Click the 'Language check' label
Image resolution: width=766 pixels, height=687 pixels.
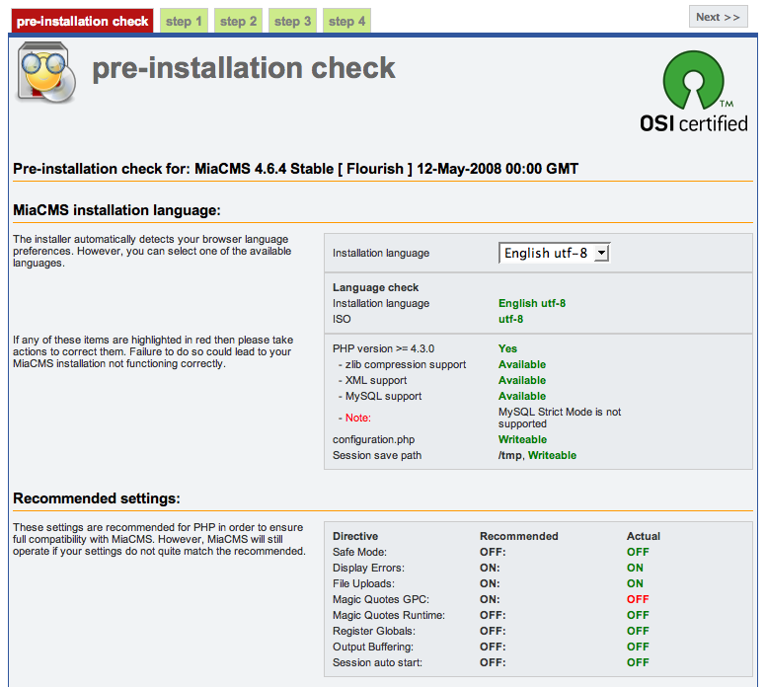[x=376, y=287]
